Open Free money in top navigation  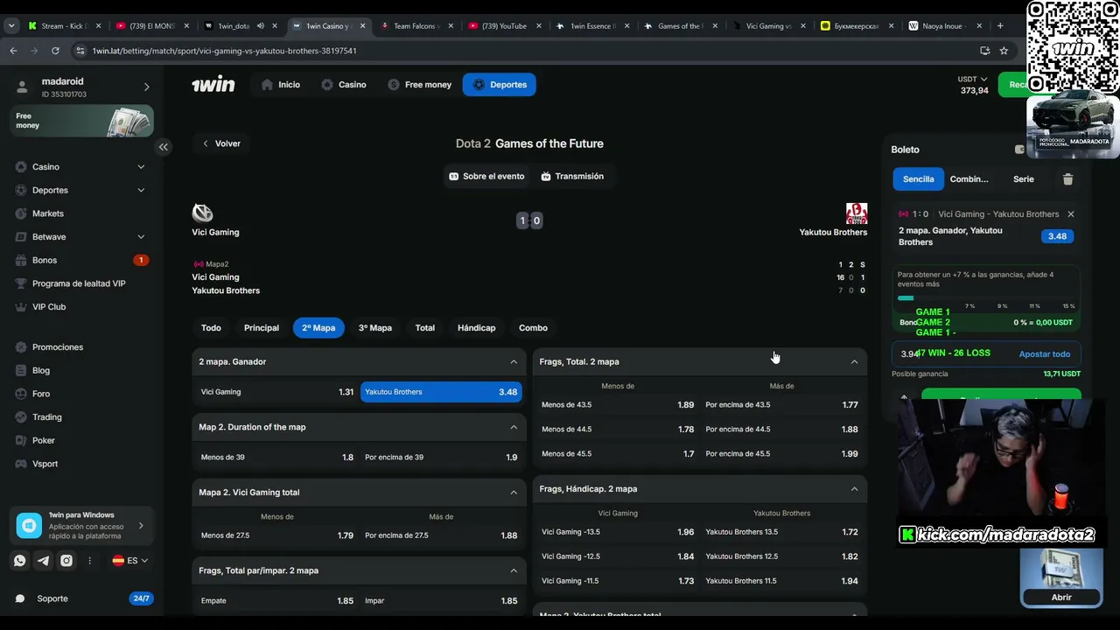click(419, 85)
